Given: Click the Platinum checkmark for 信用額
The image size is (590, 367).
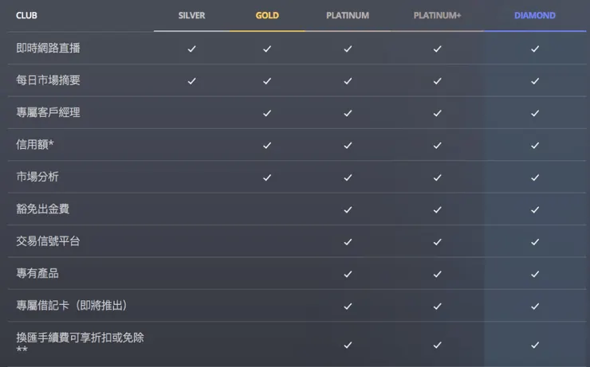Looking at the screenshot, I should tap(348, 145).
